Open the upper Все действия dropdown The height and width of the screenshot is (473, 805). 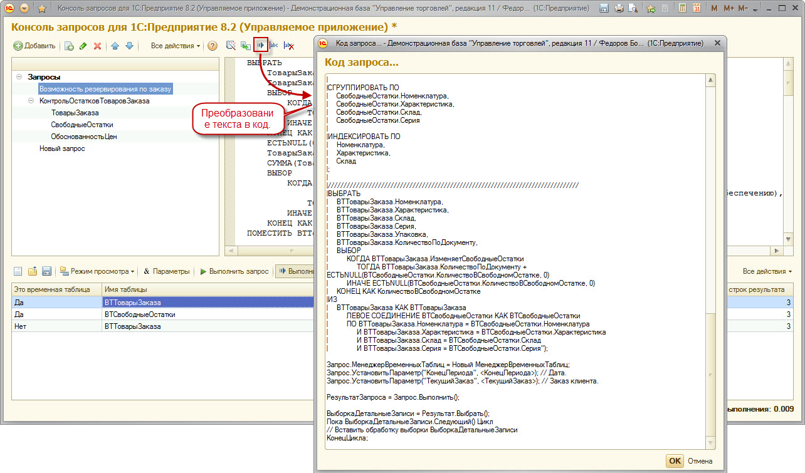176,46
